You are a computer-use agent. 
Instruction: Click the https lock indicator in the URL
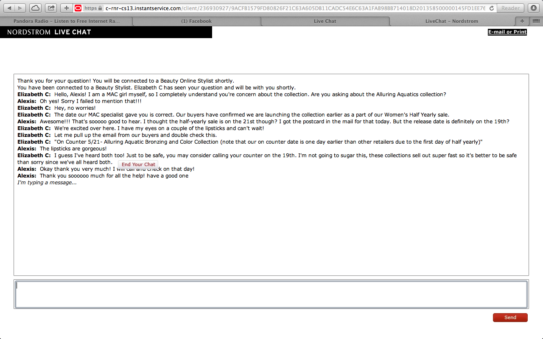tap(93, 8)
